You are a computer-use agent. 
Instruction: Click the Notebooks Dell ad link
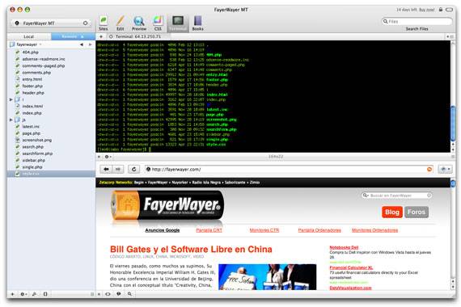click(x=344, y=248)
